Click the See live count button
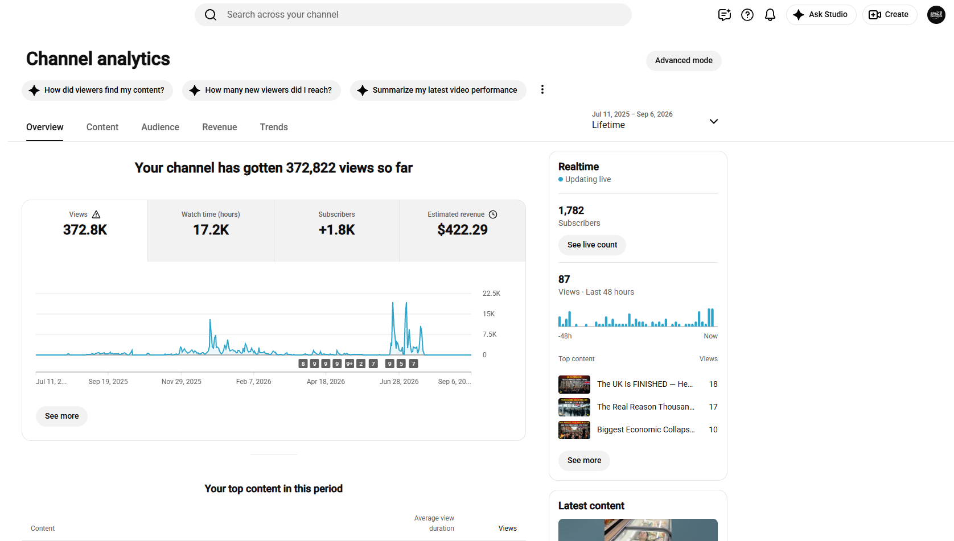 [x=592, y=245]
